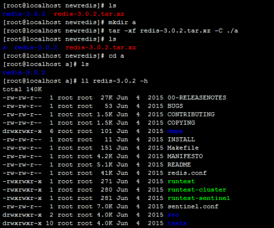
Task: Click the 41K size of redis.conf
Action: pyautogui.click(x=106, y=173)
